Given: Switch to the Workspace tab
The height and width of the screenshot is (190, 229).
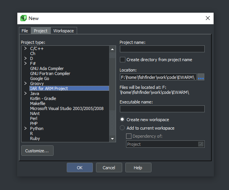Looking at the screenshot, I should tap(64, 31).
